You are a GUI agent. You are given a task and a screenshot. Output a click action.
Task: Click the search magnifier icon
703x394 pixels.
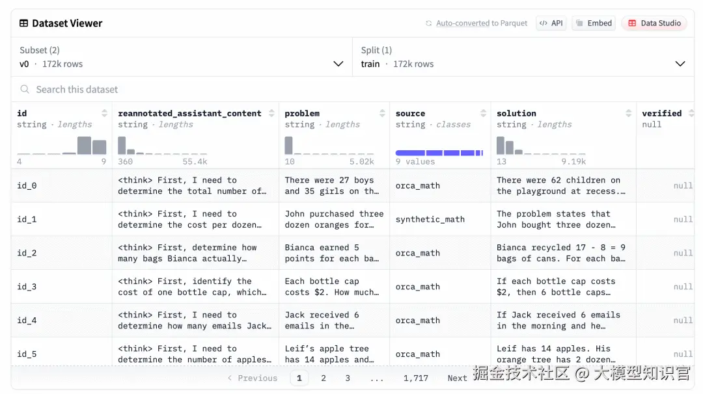click(x=25, y=90)
